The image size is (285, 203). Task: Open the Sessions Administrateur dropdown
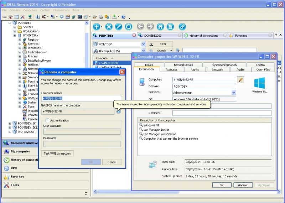click(234, 93)
